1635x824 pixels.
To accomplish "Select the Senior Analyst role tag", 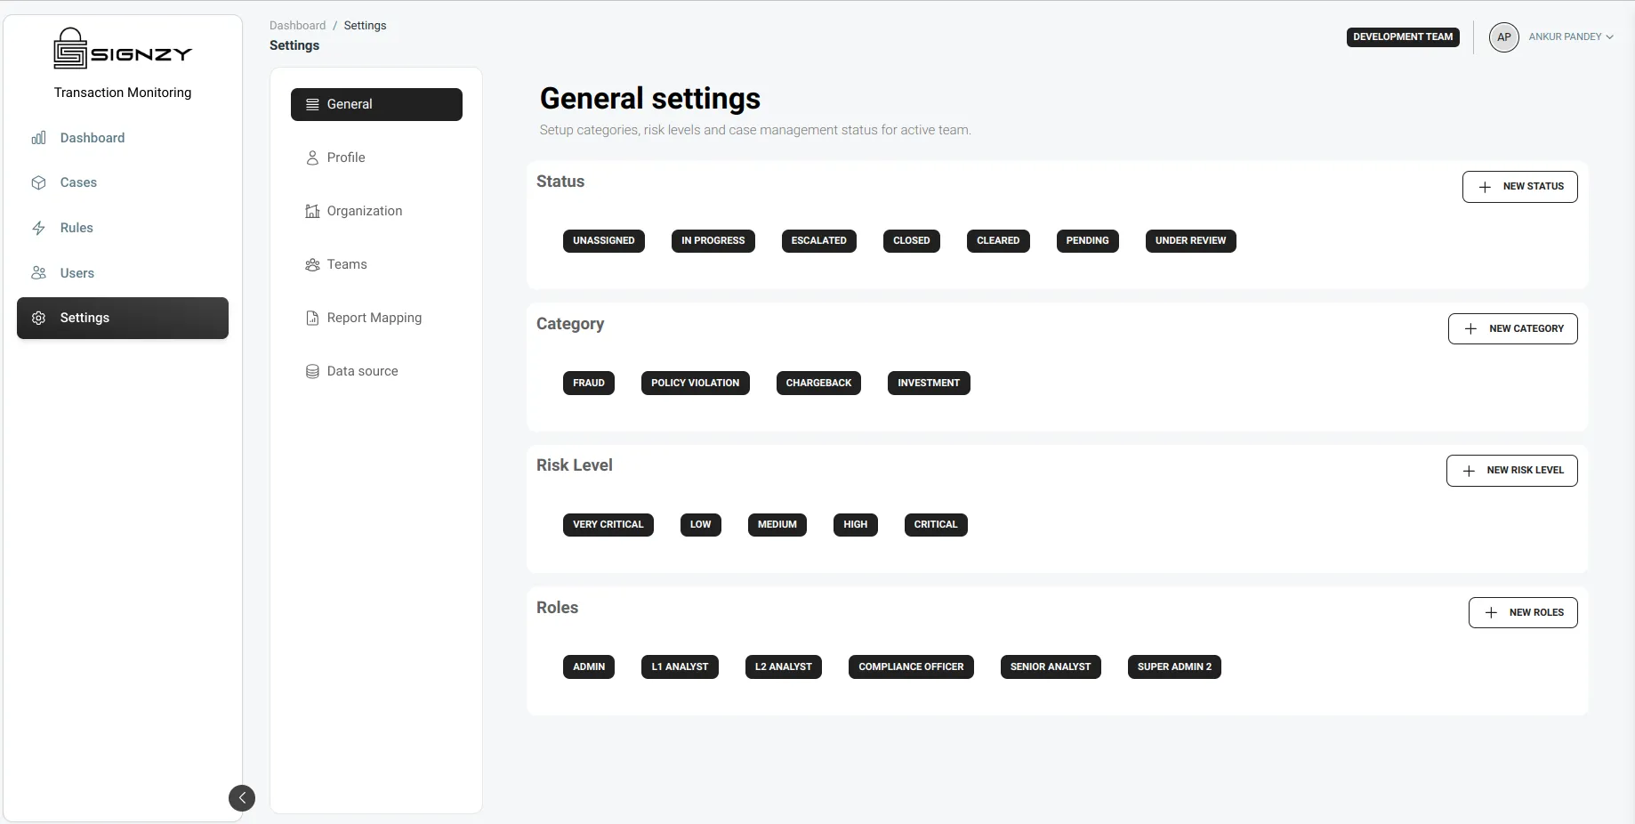I will 1051,667.
